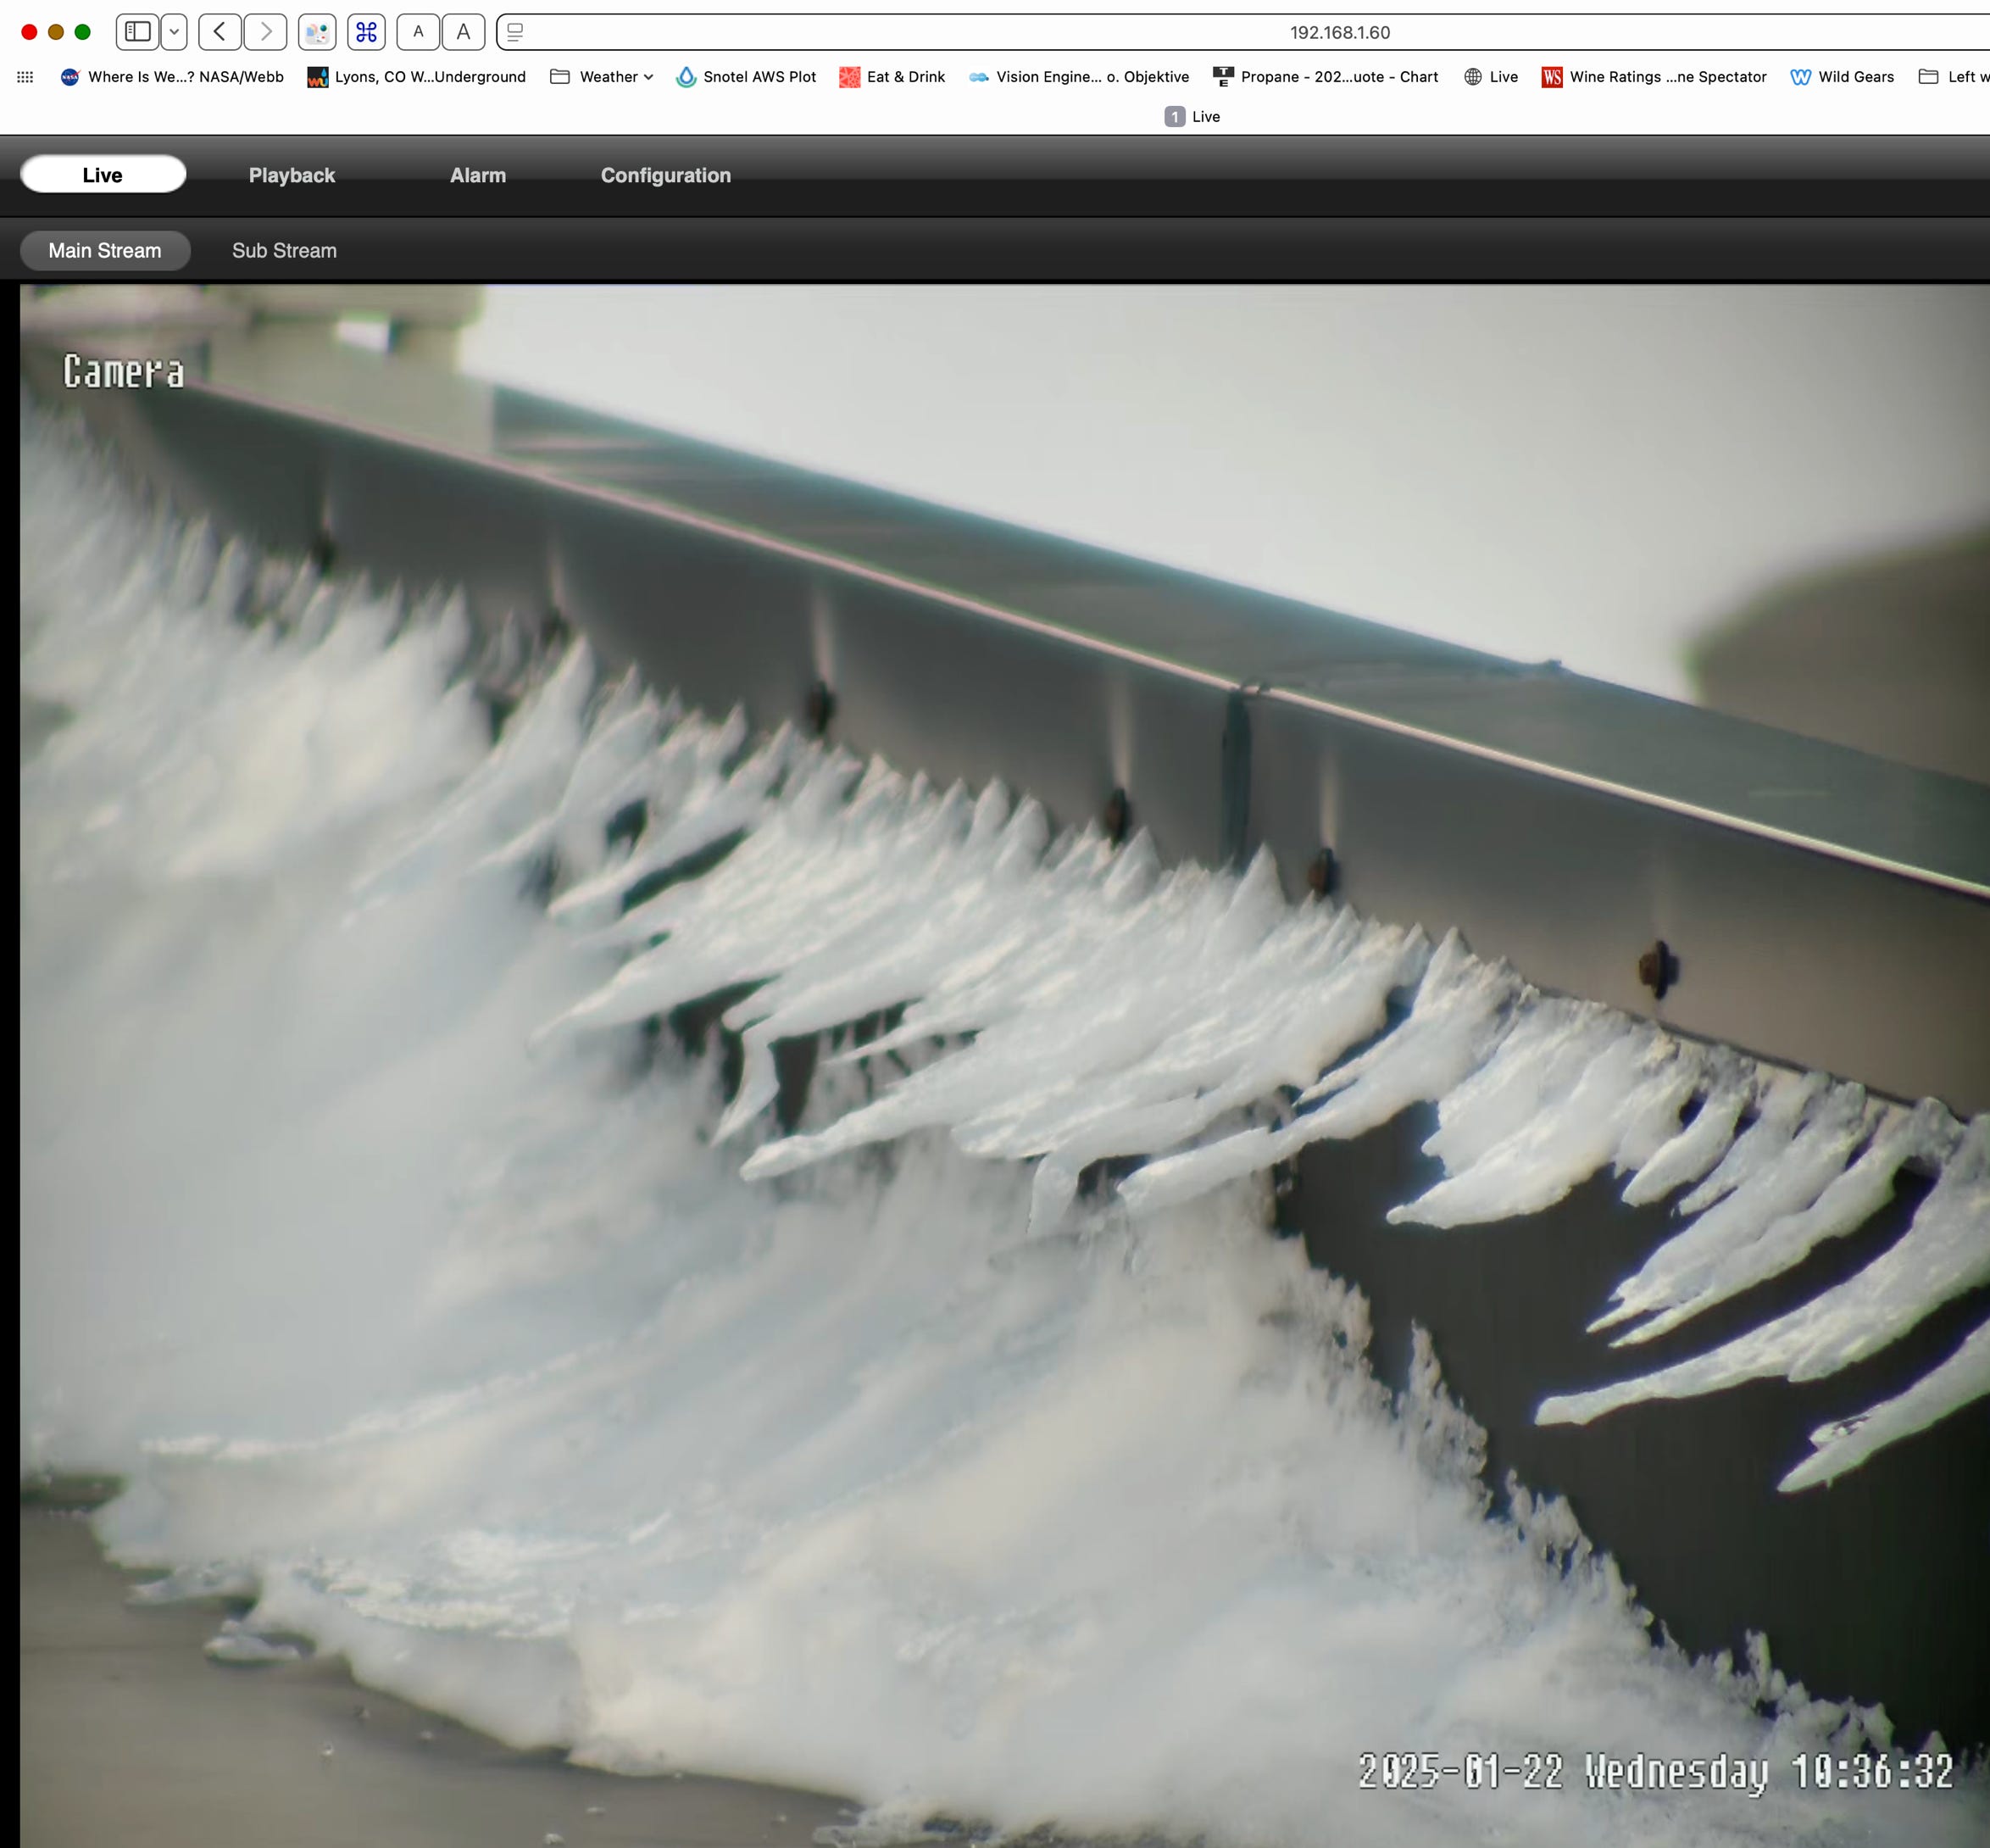This screenshot has height=1848, width=1990.
Task: Select the Live navigation tab
Action: pos(103,175)
